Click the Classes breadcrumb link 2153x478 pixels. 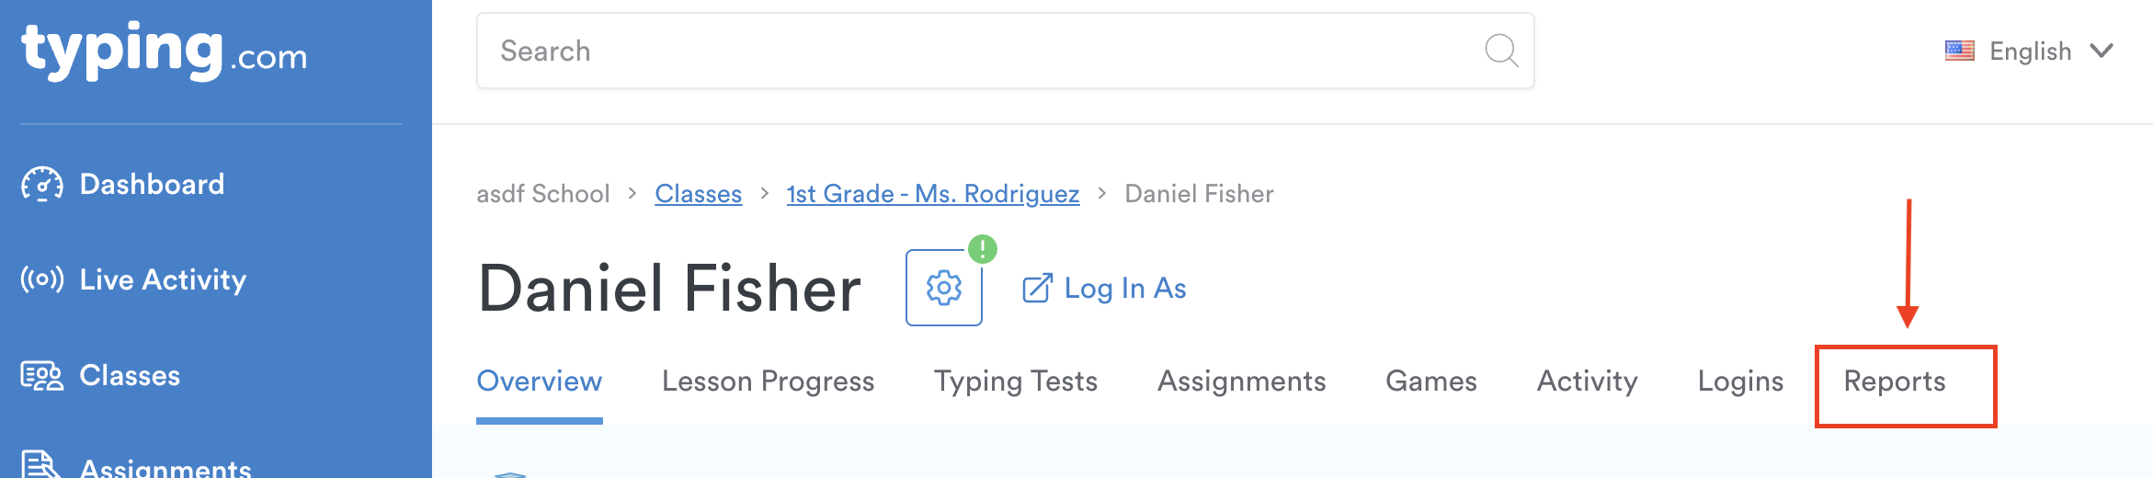[x=698, y=194]
